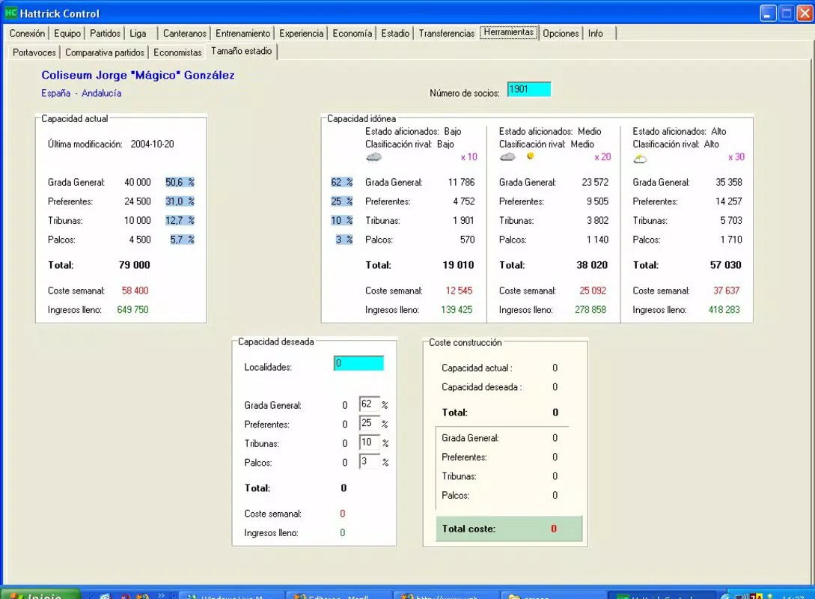Viewport: 815px width, 599px height.
Task: Open the Opciones tab
Action: [x=561, y=33]
